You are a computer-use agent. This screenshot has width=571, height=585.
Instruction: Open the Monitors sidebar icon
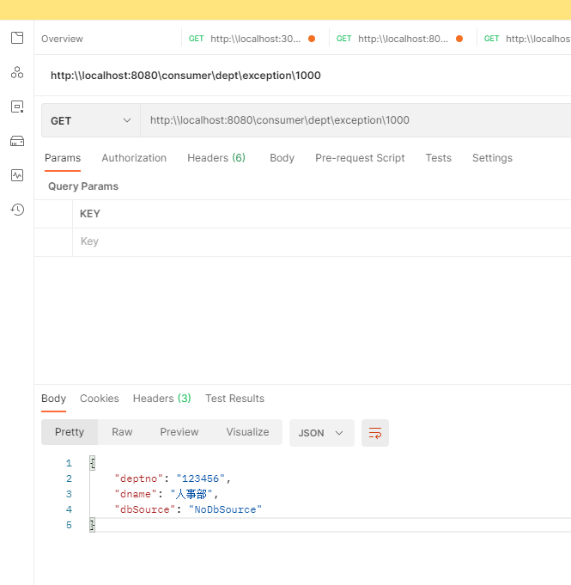(x=17, y=175)
